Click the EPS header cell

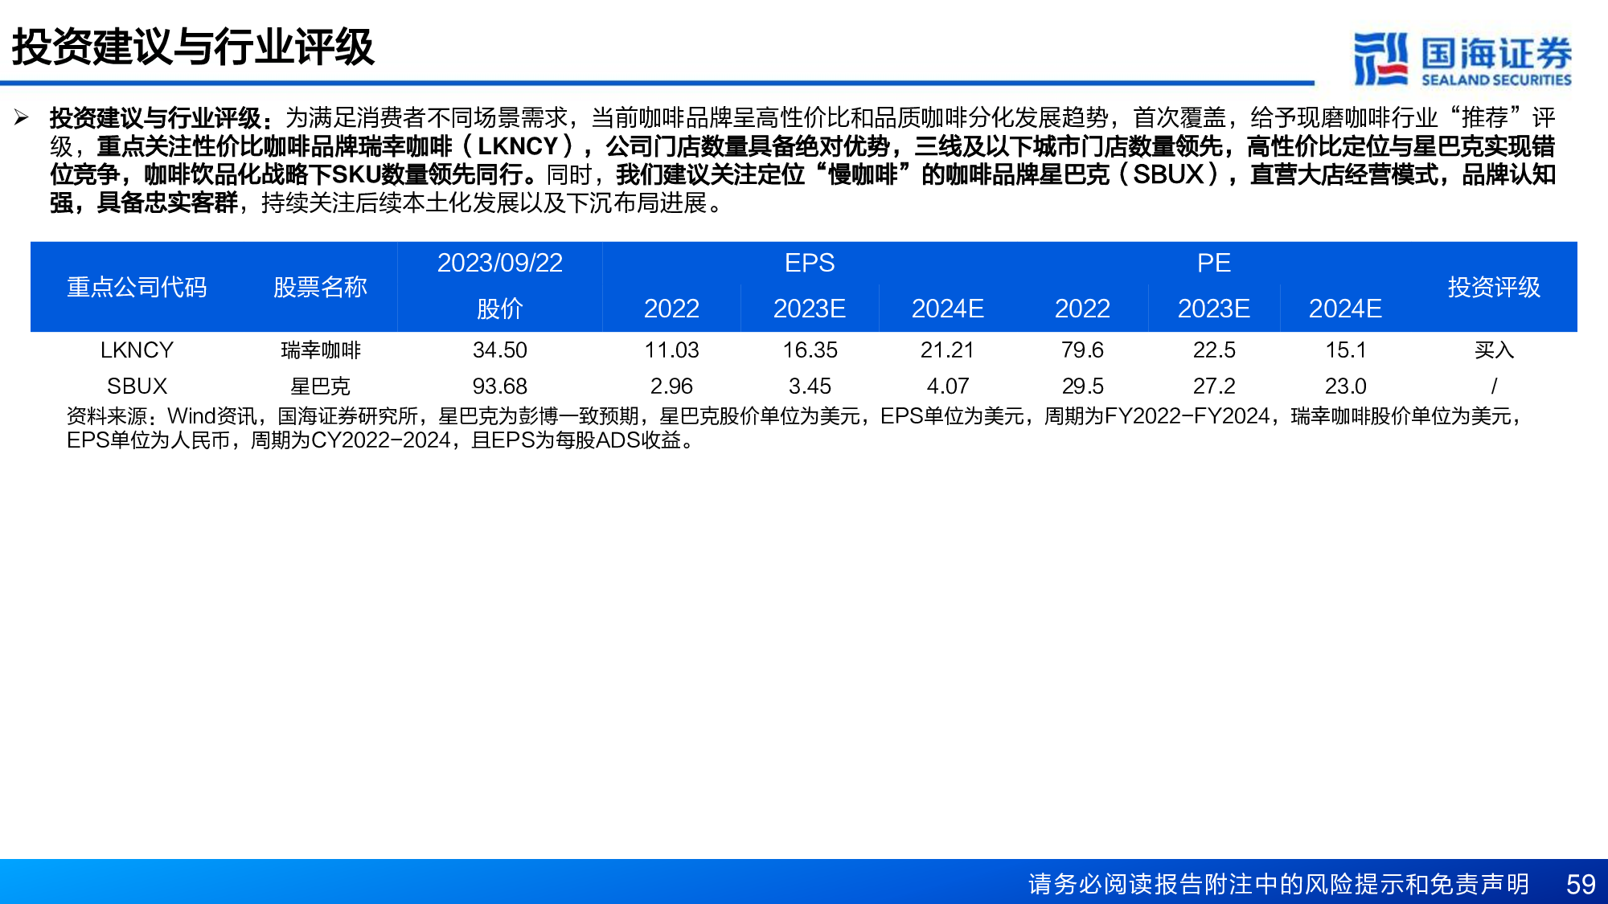pos(809,263)
